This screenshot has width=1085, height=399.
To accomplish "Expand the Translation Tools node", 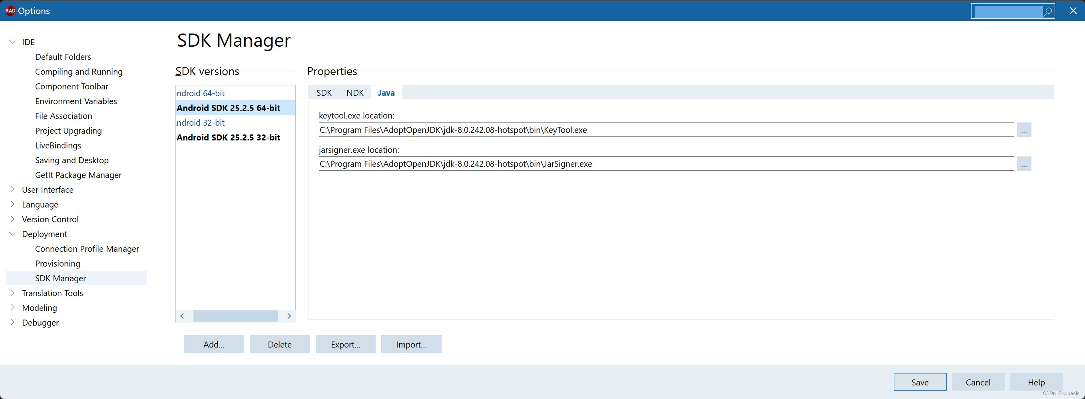I will pyautogui.click(x=12, y=293).
